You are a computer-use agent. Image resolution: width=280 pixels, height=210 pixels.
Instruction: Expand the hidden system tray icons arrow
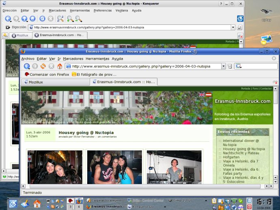point(206,201)
